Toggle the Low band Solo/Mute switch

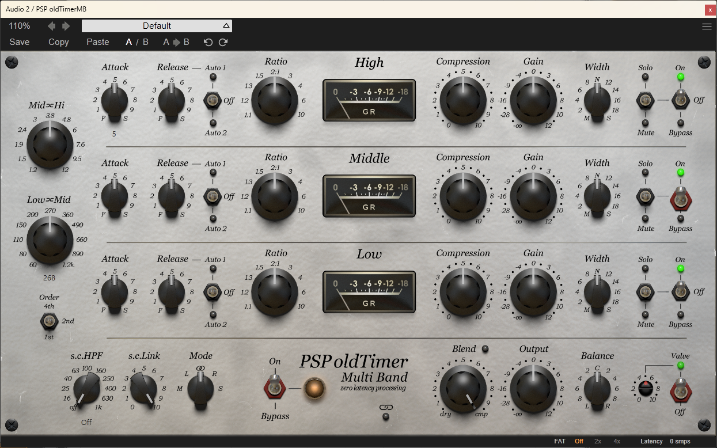pos(646,292)
